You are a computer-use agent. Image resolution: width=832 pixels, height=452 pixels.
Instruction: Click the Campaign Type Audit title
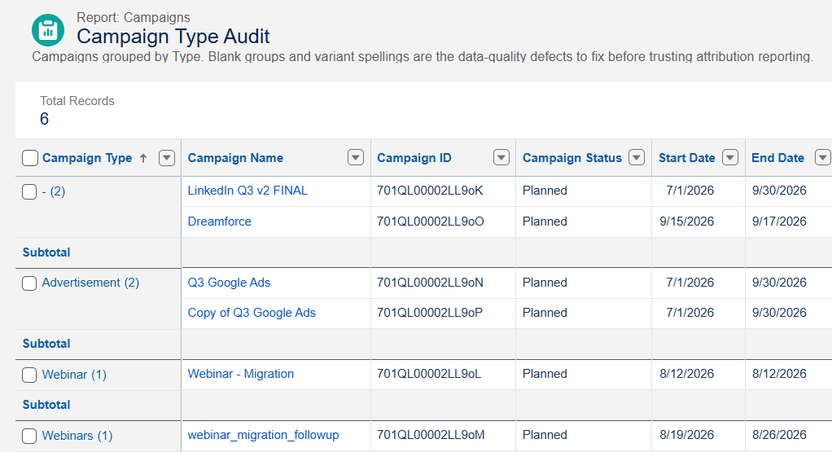click(173, 37)
